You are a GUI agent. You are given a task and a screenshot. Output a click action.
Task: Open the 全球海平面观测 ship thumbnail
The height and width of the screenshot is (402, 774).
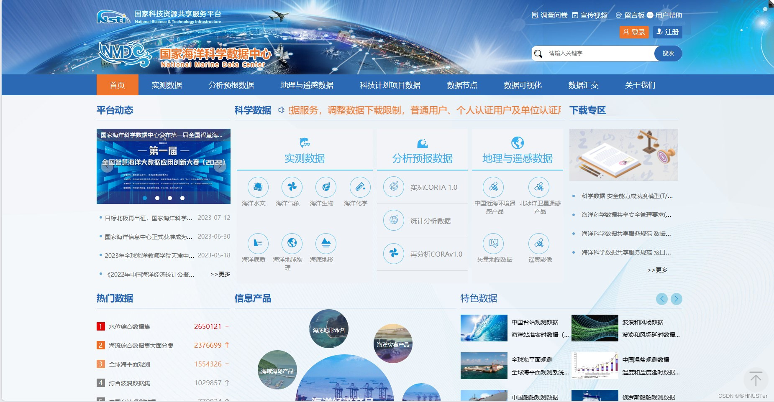(484, 366)
